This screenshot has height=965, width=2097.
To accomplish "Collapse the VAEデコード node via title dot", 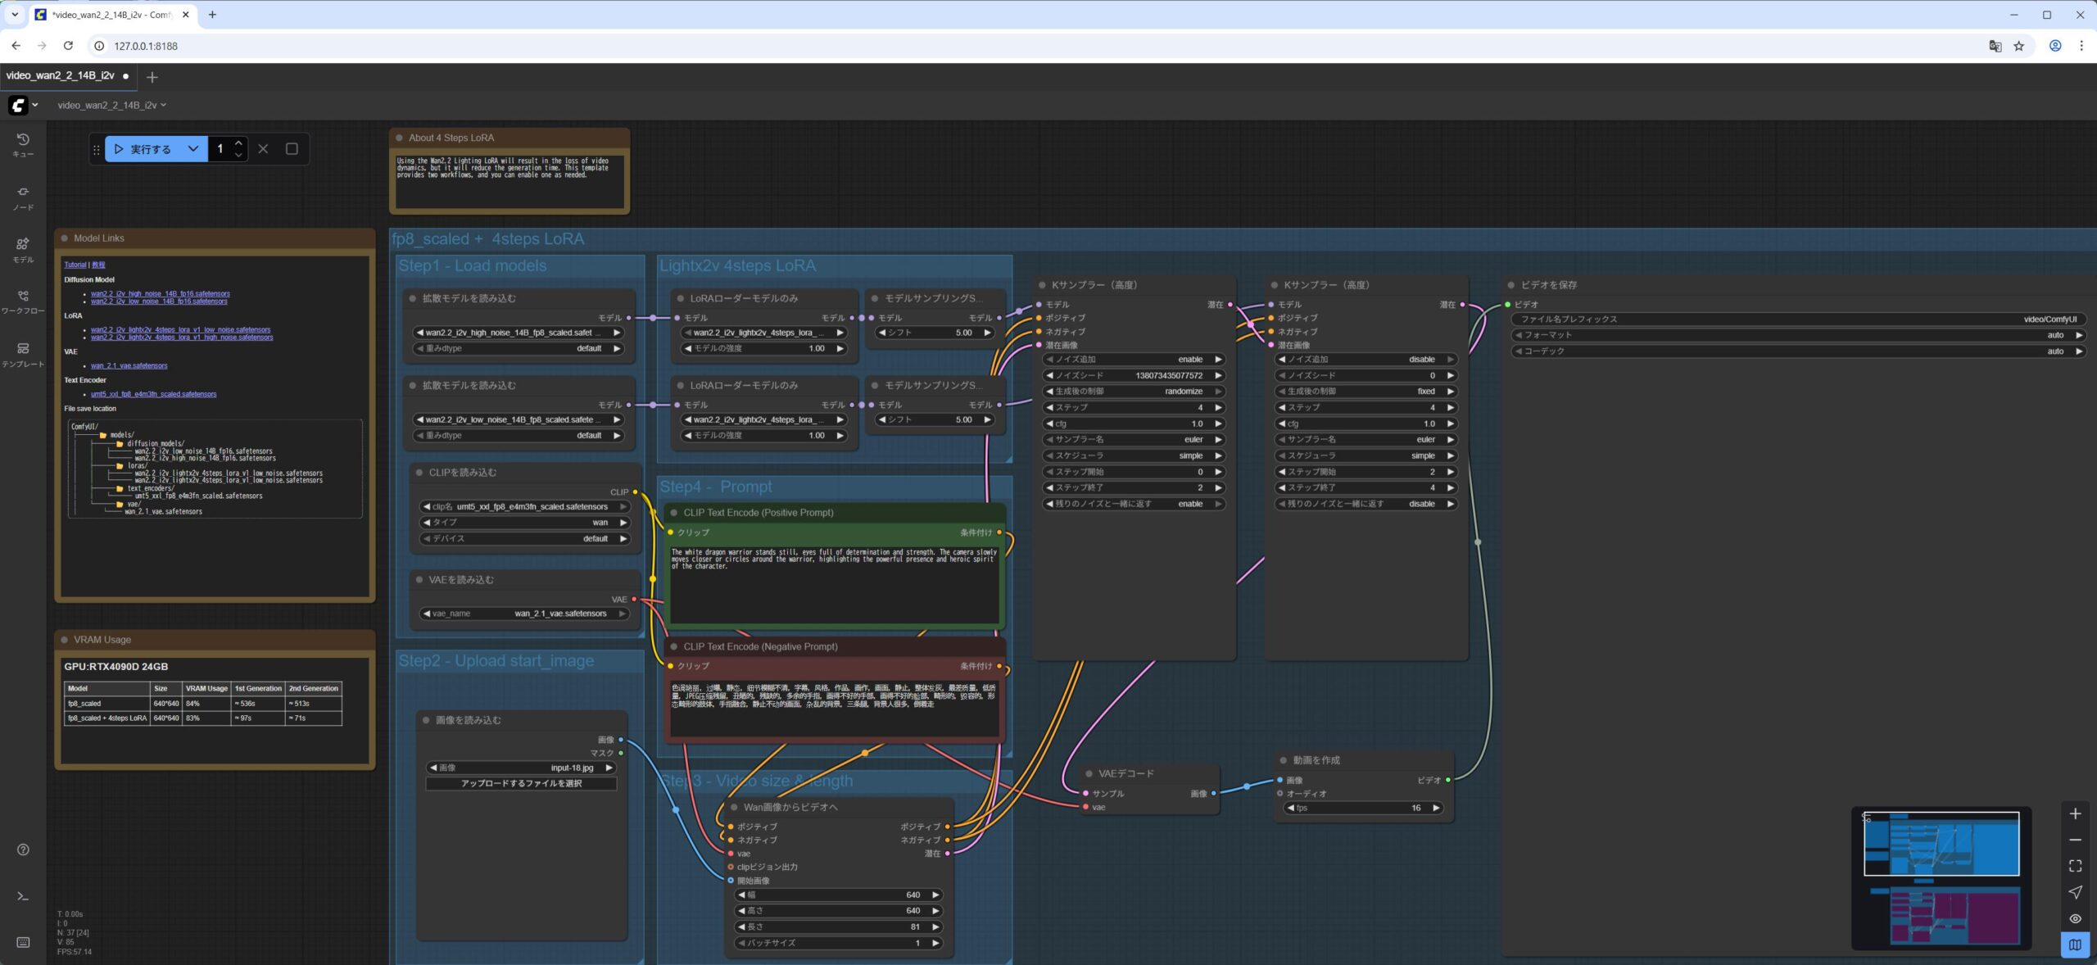I will pyautogui.click(x=1089, y=773).
